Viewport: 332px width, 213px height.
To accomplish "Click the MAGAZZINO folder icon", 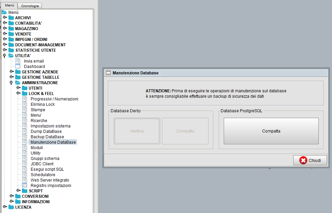I will (11, 28).
